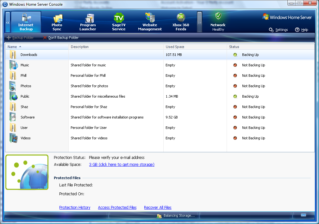Select "Shared folder for music" description
Viewport: 319px width, 224px height.
[x=88, y=65]
